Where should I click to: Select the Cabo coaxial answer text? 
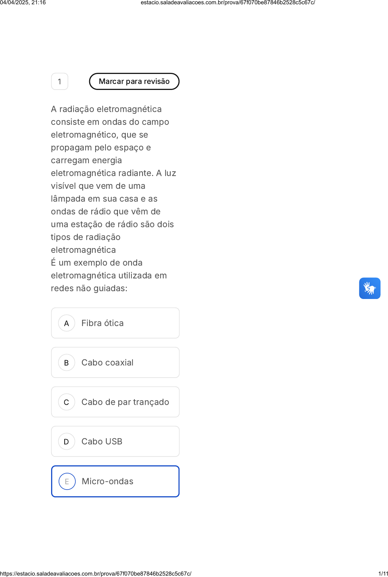(x=107, y=363)
